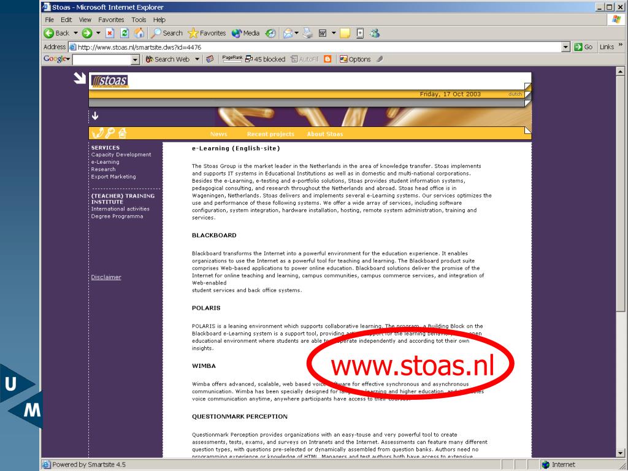Viewport: 628px width, 471px height.
Task: Refresh the current page
Action: click(124, 33)
